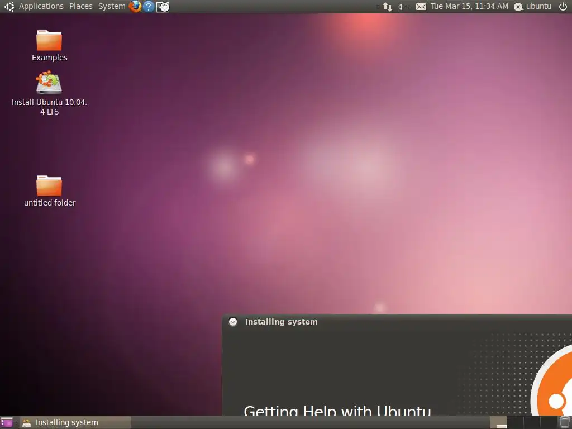This screenshot has height=429, width=572.
Task: Open the network connections indicator
Action: 388,7
